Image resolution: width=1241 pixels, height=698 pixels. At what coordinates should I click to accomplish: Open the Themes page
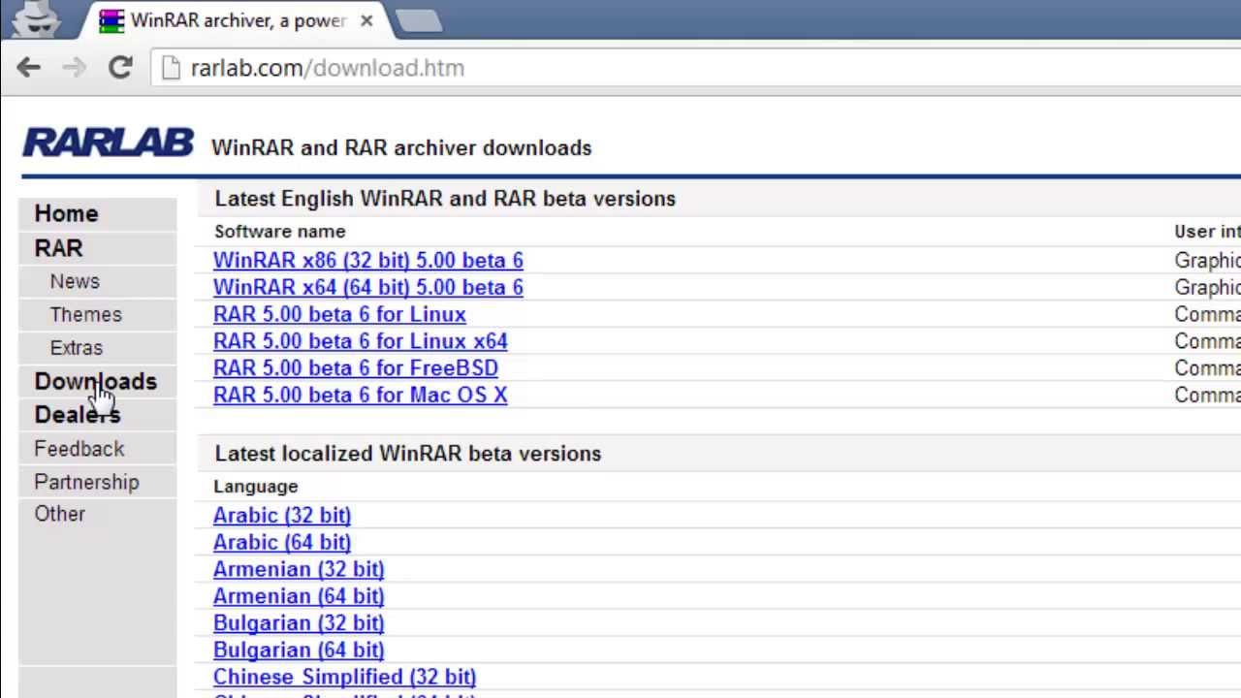point(85,314)
